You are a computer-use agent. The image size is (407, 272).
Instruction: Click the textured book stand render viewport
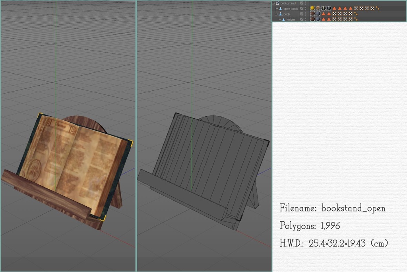68,136
